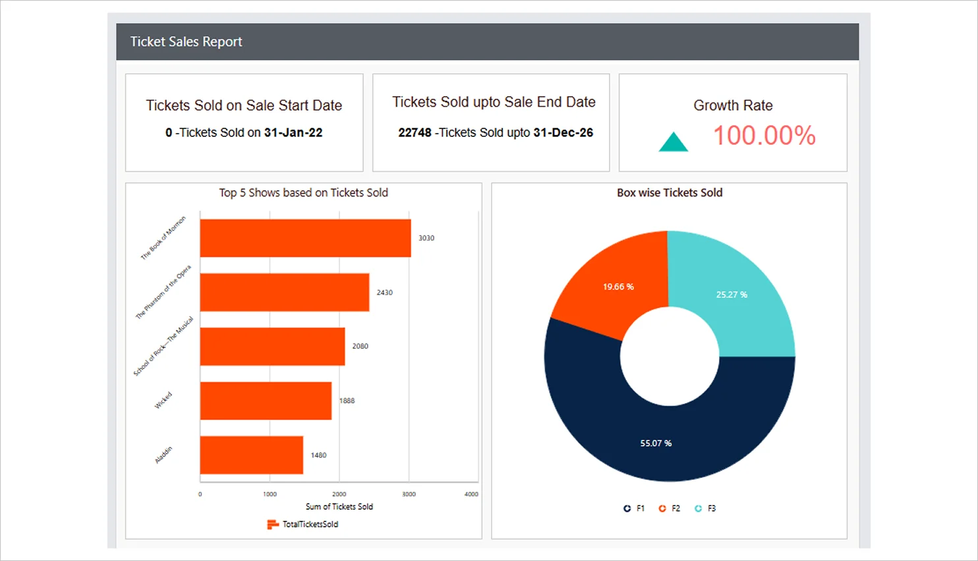Click the 3030 data label

point(426,238)
